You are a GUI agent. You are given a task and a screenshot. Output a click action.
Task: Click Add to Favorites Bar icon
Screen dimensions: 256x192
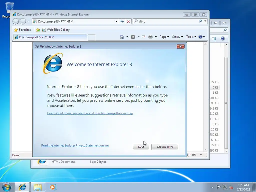pyautogui.click(x=38, y=30)
